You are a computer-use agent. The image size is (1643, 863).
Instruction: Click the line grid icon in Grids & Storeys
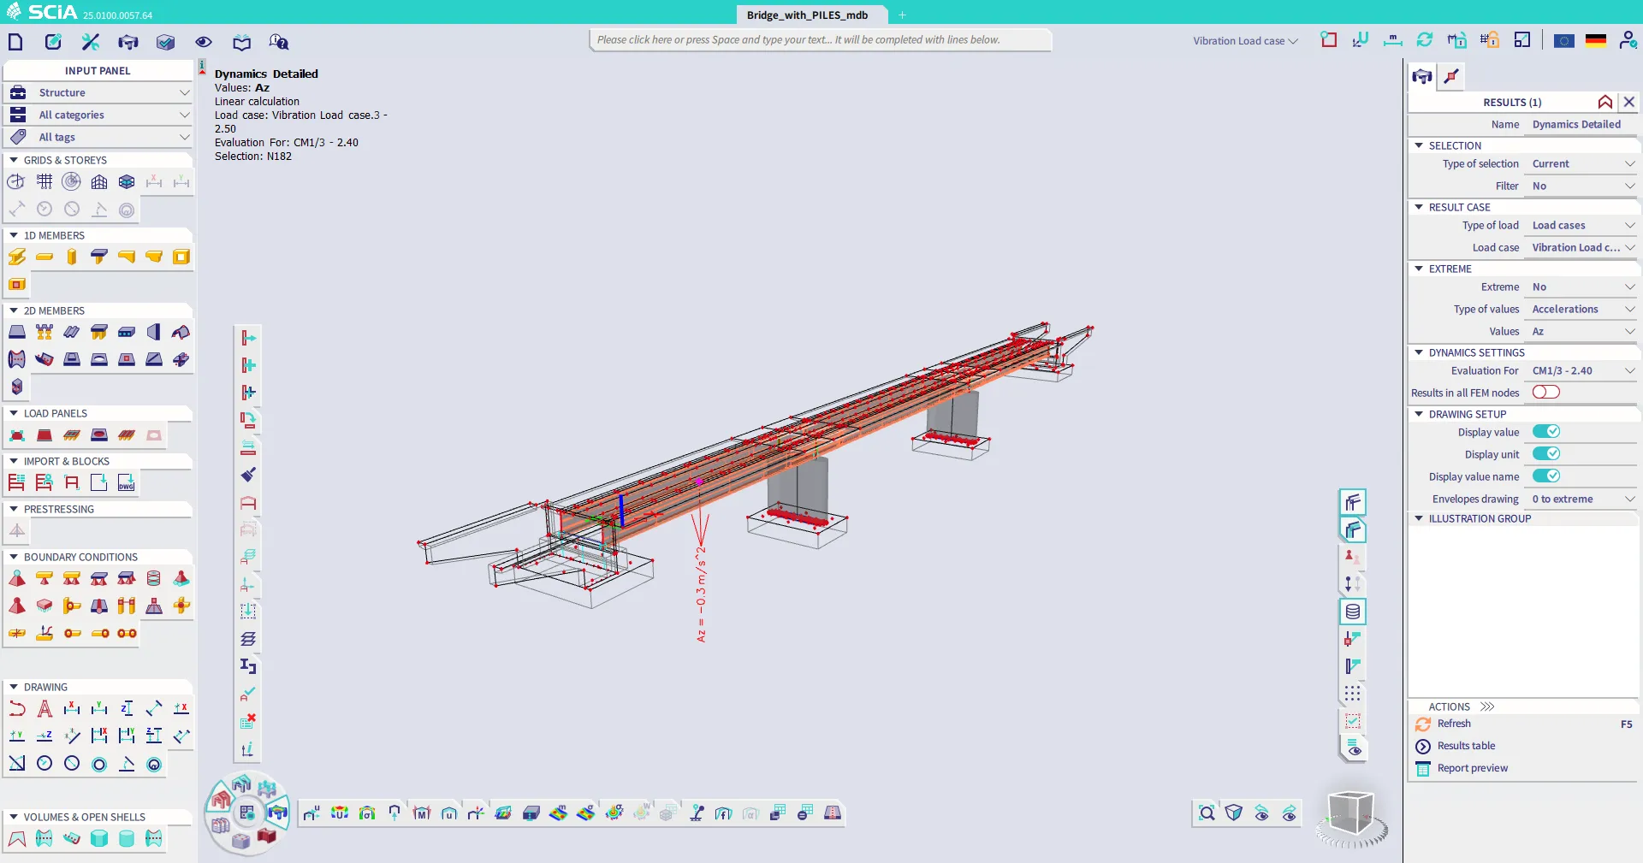[44, 181]
